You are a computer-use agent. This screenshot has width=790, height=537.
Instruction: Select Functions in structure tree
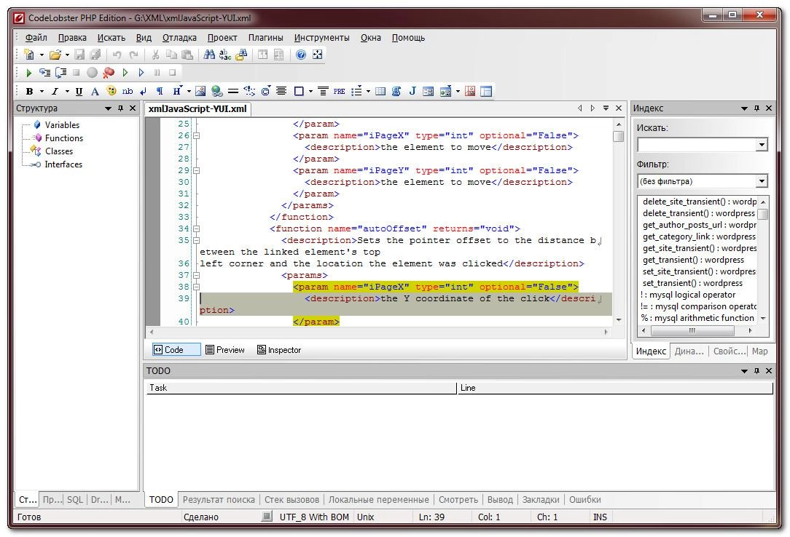[x=64, y=138]
